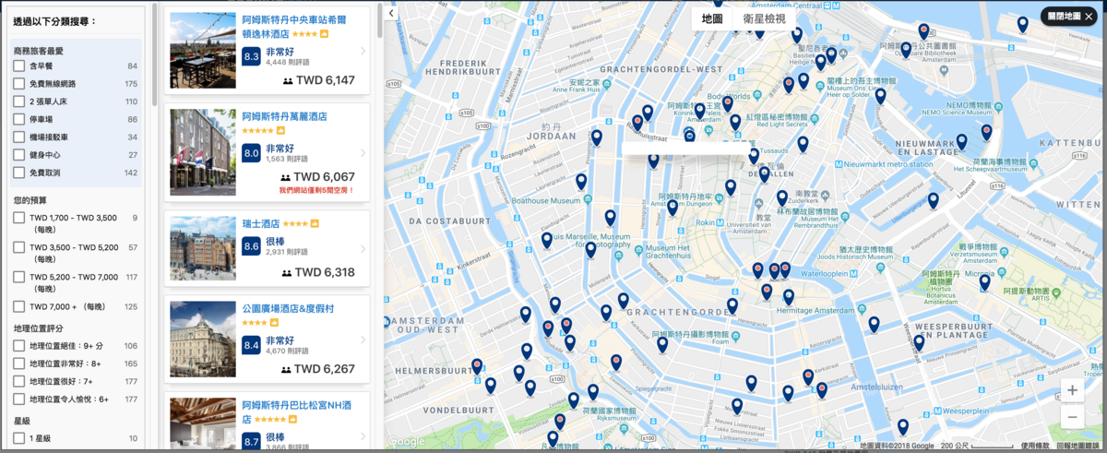1107x453 pixels.
Task: Click the 公園廣場酒店 hotel photo
Action: [x=203, y=340]
